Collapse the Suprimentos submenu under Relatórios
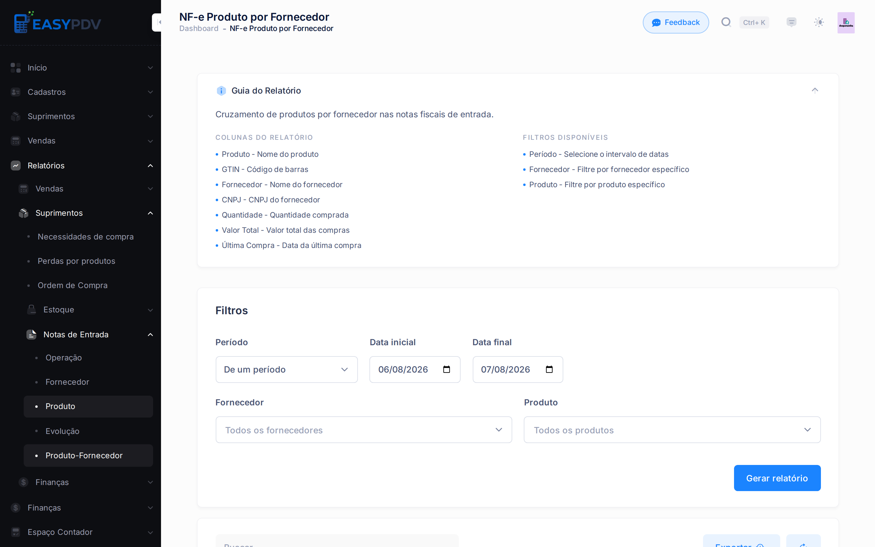The height and width of the screenshot is (547, 875). [150, 213]
